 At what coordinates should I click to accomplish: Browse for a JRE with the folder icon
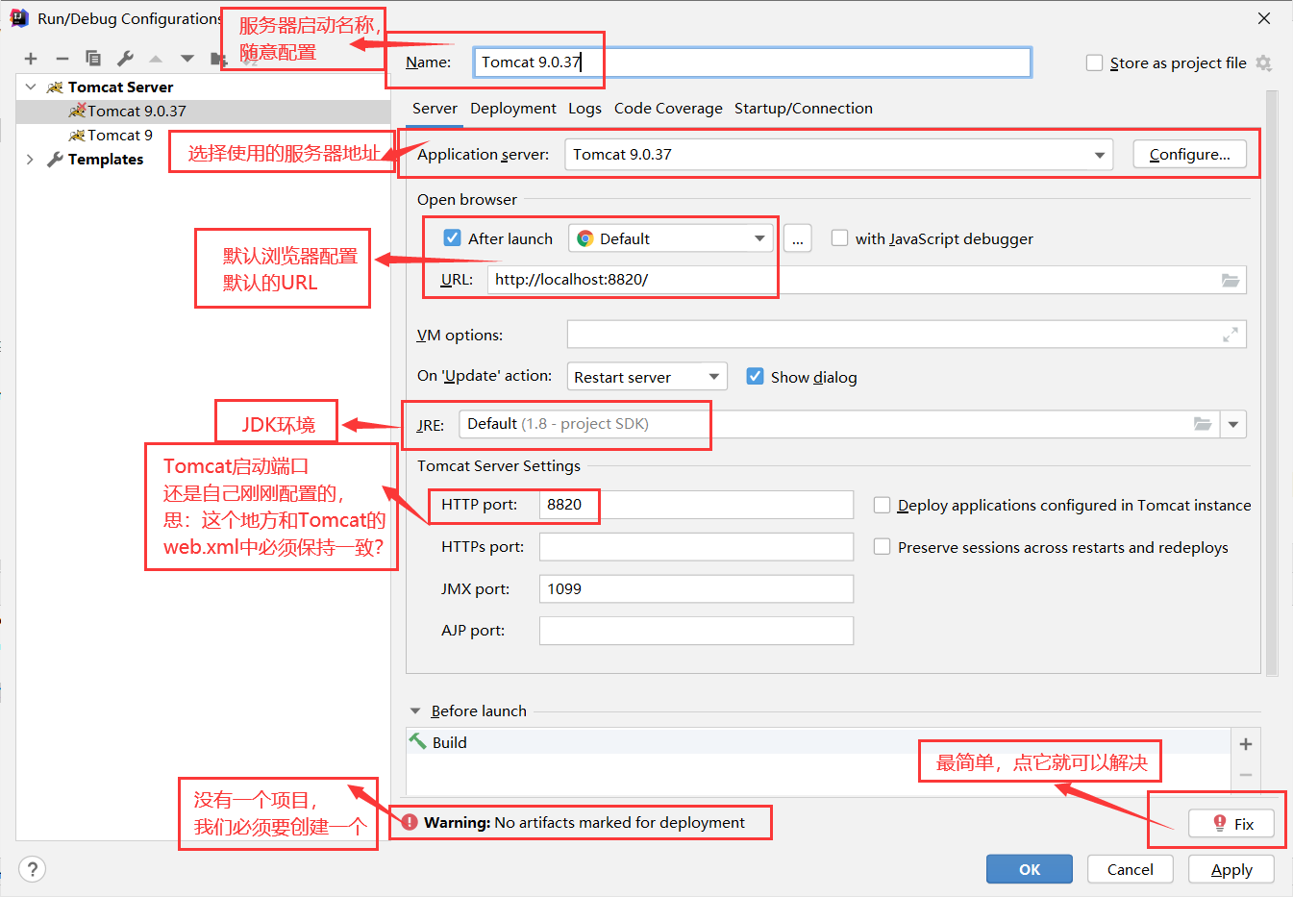tap(1203, 424)
